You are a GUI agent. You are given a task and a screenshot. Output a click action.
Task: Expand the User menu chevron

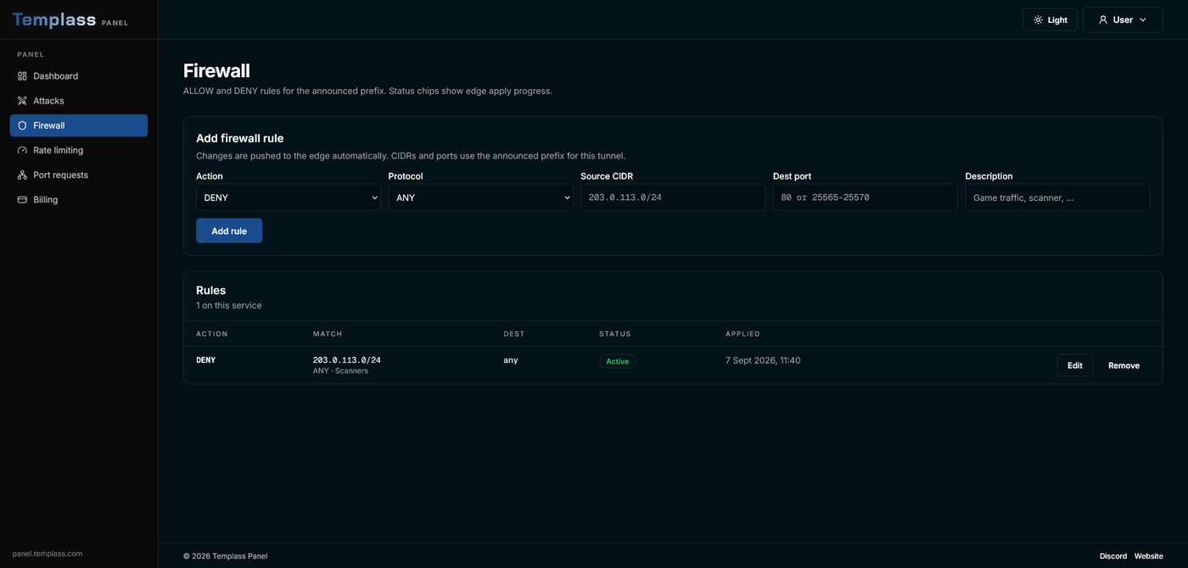point(1143,19)
